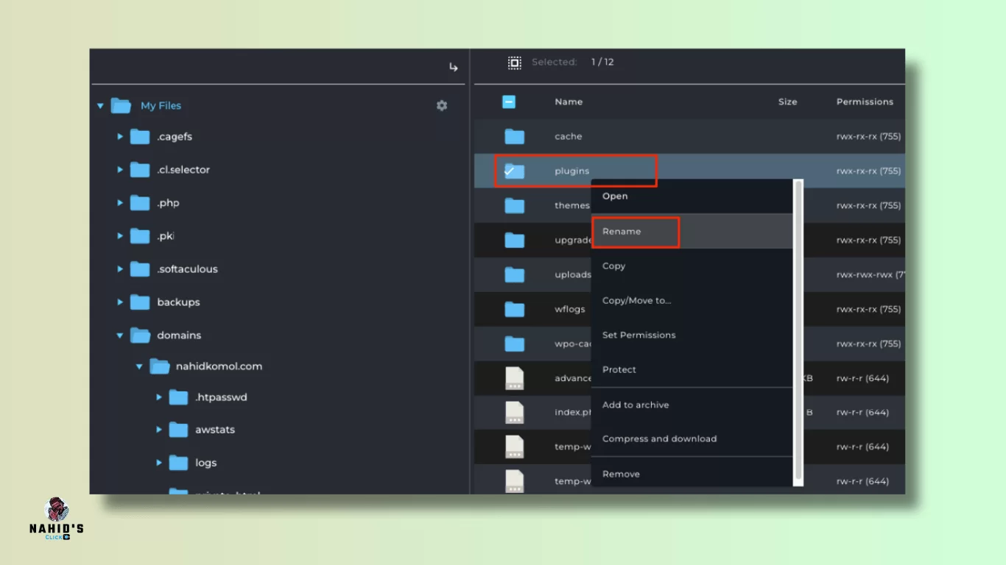Choose Copy from the context menu
This screenshot has height=565, width=1006.
pos(692,266)
